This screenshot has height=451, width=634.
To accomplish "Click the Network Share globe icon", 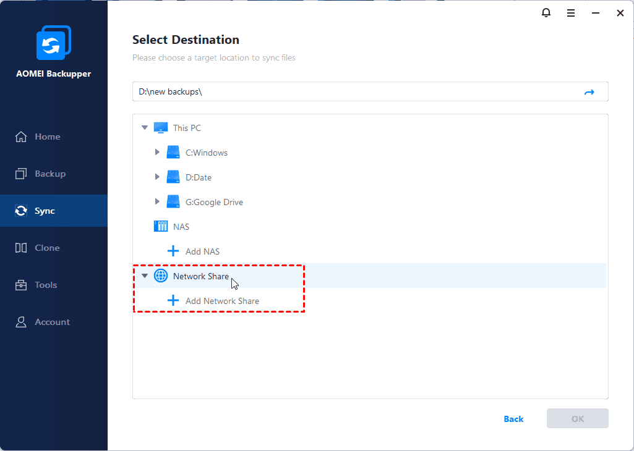I will click(x=161, y=276).
